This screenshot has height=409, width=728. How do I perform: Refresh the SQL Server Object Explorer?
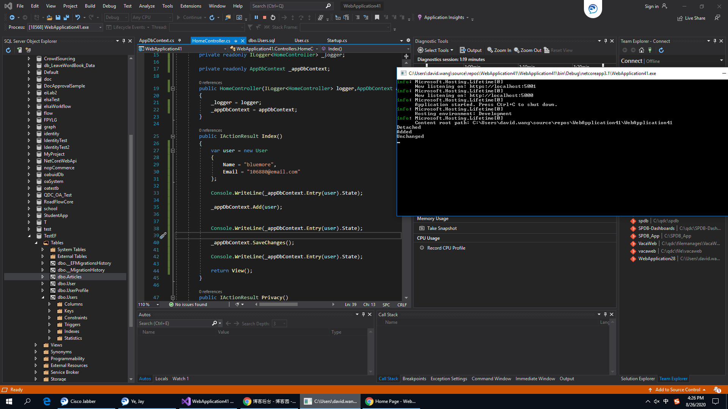8,50
